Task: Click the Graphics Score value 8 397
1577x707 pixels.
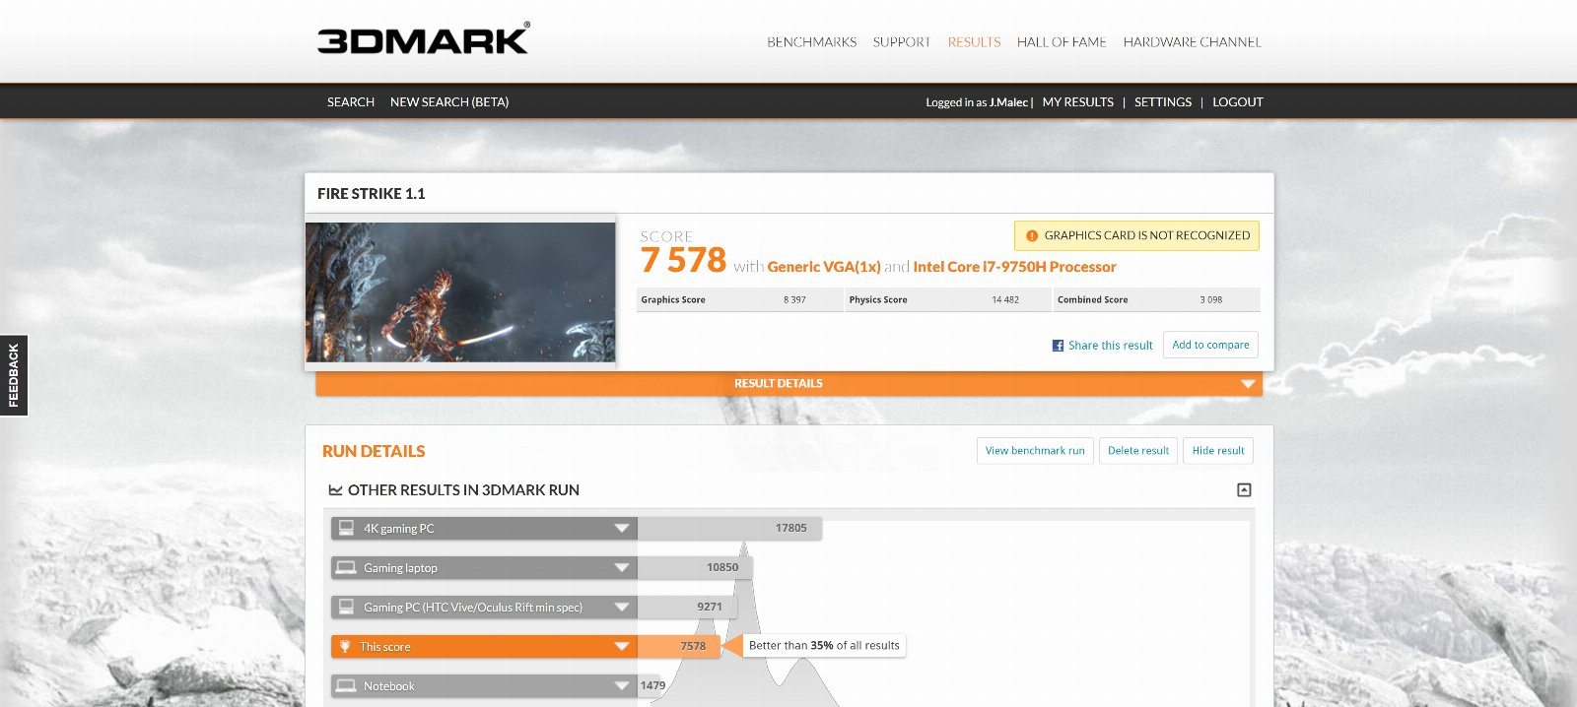Action: (794, 300)
